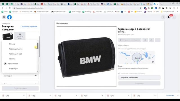Screen dimensions: 180x101
Task: Add photo via Добавьте фото tile
Action: pyautogui.click(x=20, y=36)
